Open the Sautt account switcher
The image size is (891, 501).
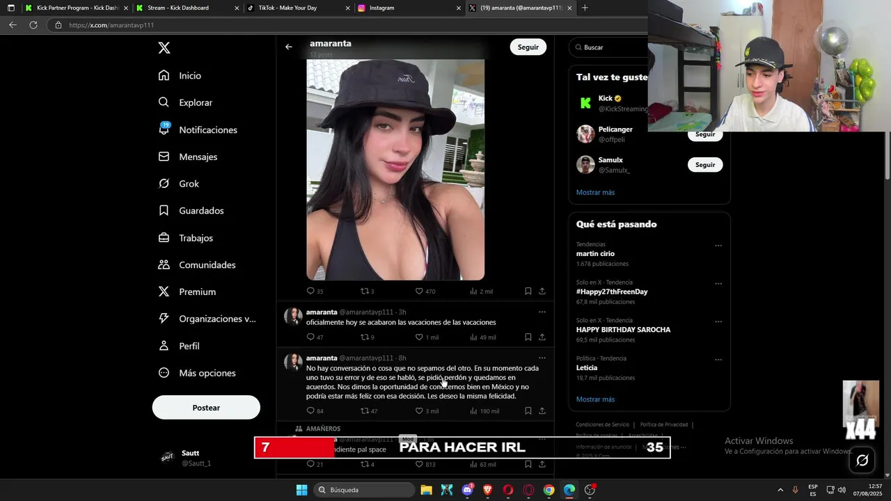[x=206, y=457]
